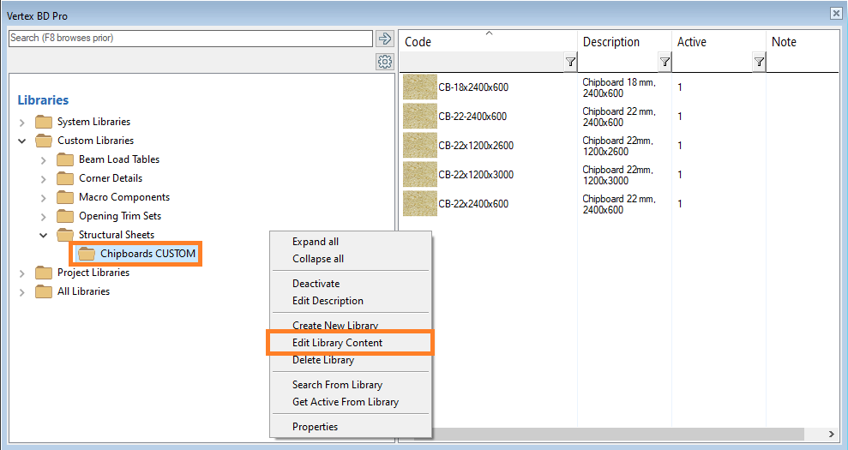Viewport: 848px width, 450px height.
Task: Select the CB-22x1200x3000 texture thumbnail
Action: pyautogui.click(x=419, y=174)
